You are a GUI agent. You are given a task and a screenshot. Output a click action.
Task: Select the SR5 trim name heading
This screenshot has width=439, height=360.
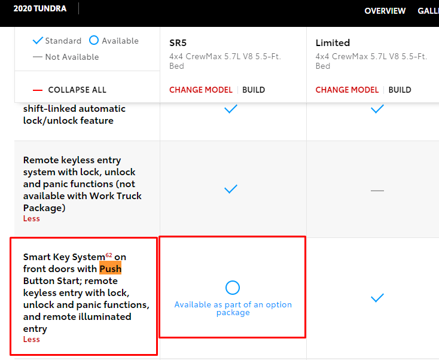tap(178, 43)
